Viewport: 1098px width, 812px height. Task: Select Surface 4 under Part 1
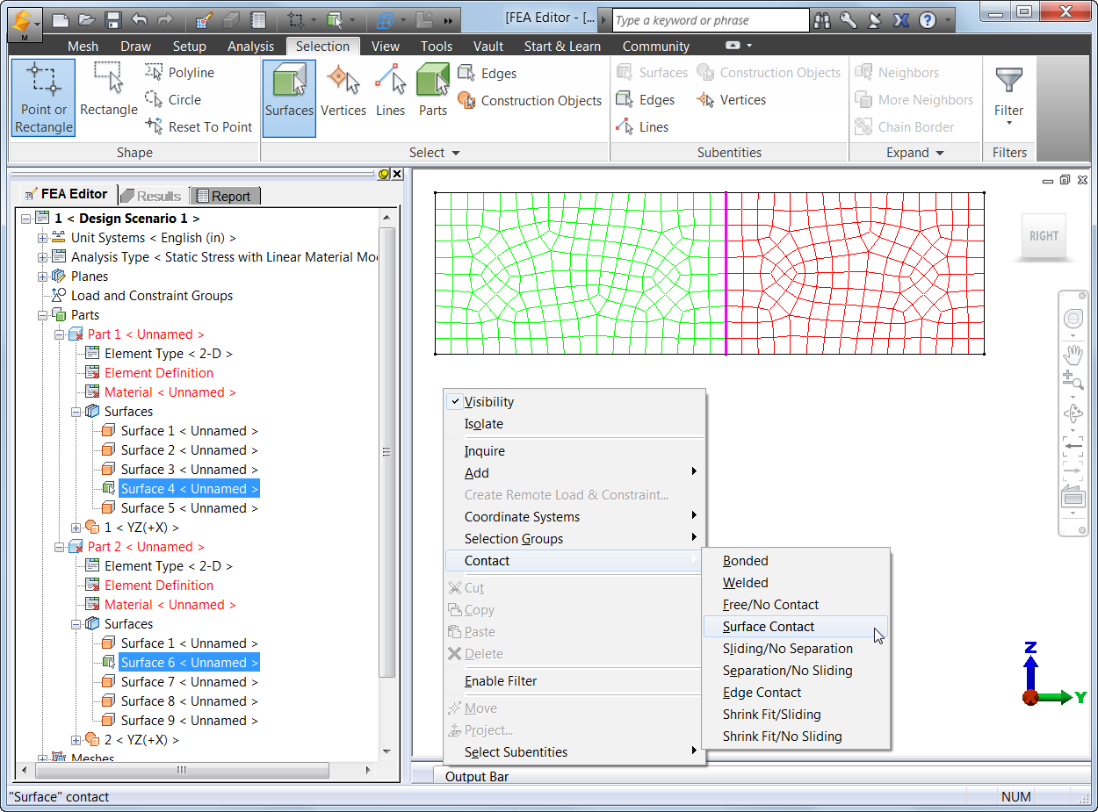click(x=189, y=489)
